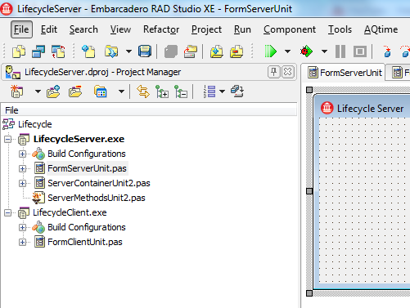Select LifecycleServer.exe in the tree
Screen dimensions: 410x308
pyautogui.click(x=79, y=139)
